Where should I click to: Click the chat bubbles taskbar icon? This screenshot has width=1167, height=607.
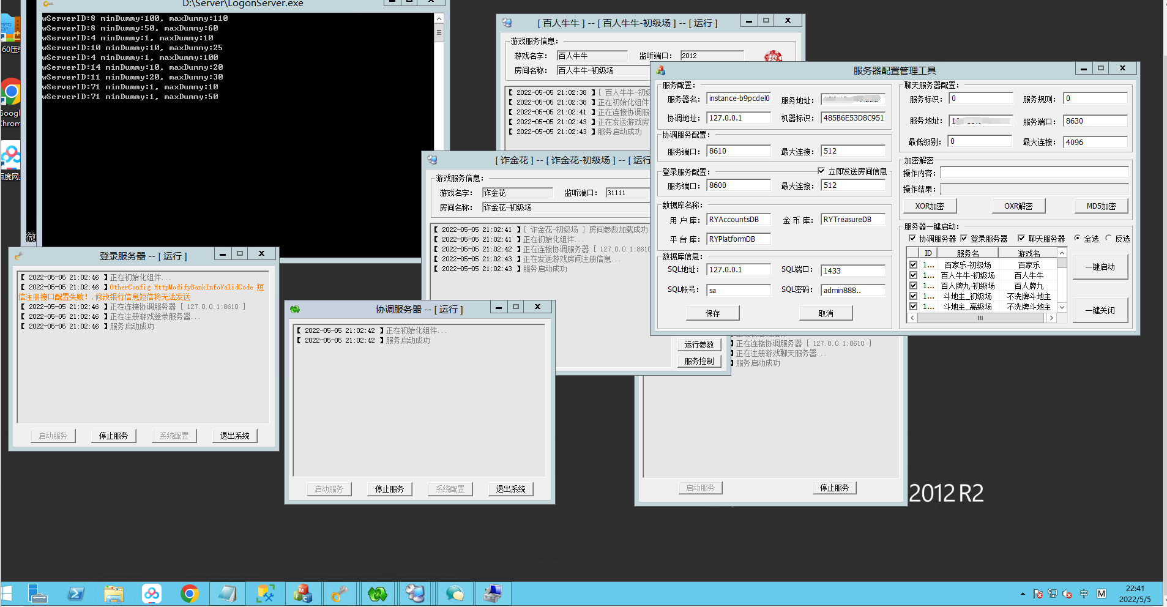click(455, 594)
